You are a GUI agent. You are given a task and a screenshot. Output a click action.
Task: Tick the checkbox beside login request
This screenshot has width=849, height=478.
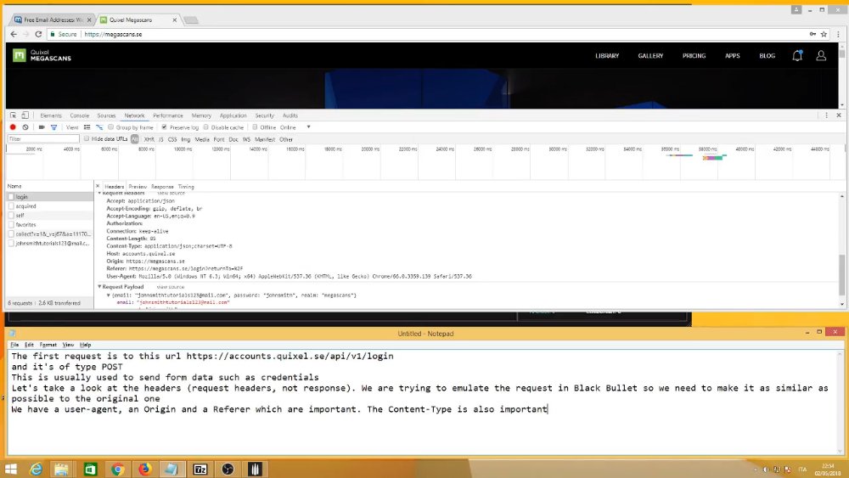[x=11, y=197]
